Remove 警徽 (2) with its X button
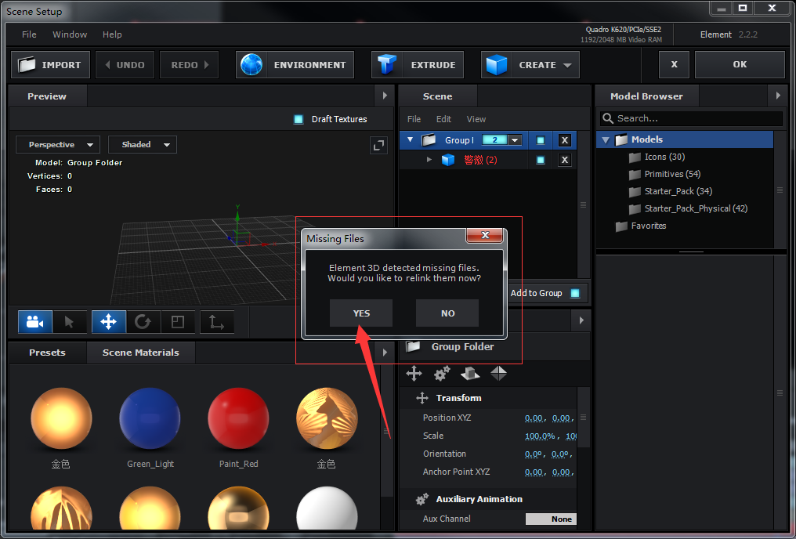Image resolution: width=796 pixels, height=539 pixels. click(x=565, y=160)
